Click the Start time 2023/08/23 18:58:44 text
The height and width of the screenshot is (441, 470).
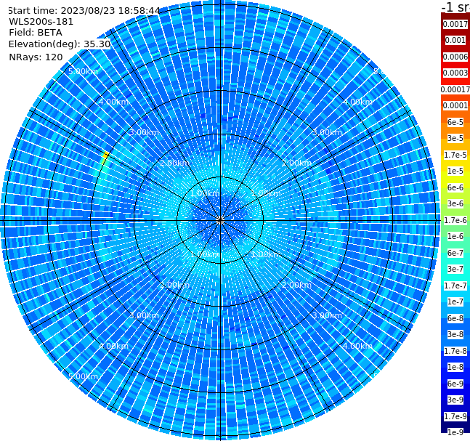coord(84,11)
